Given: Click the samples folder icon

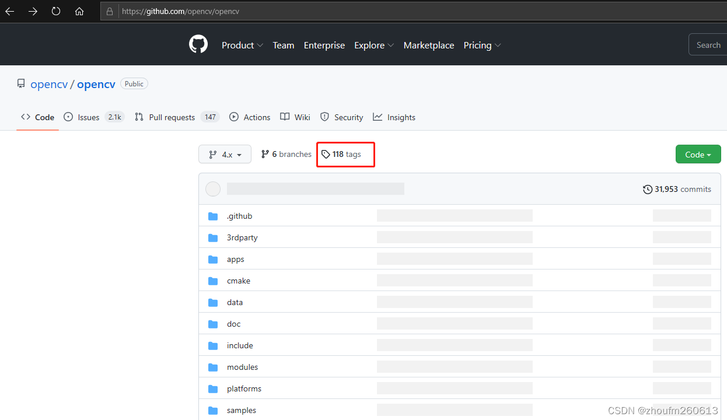Looking at the screenshot, I should click(x=213, y=411).
